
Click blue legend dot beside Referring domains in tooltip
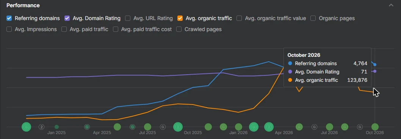(x=290, y=63)
